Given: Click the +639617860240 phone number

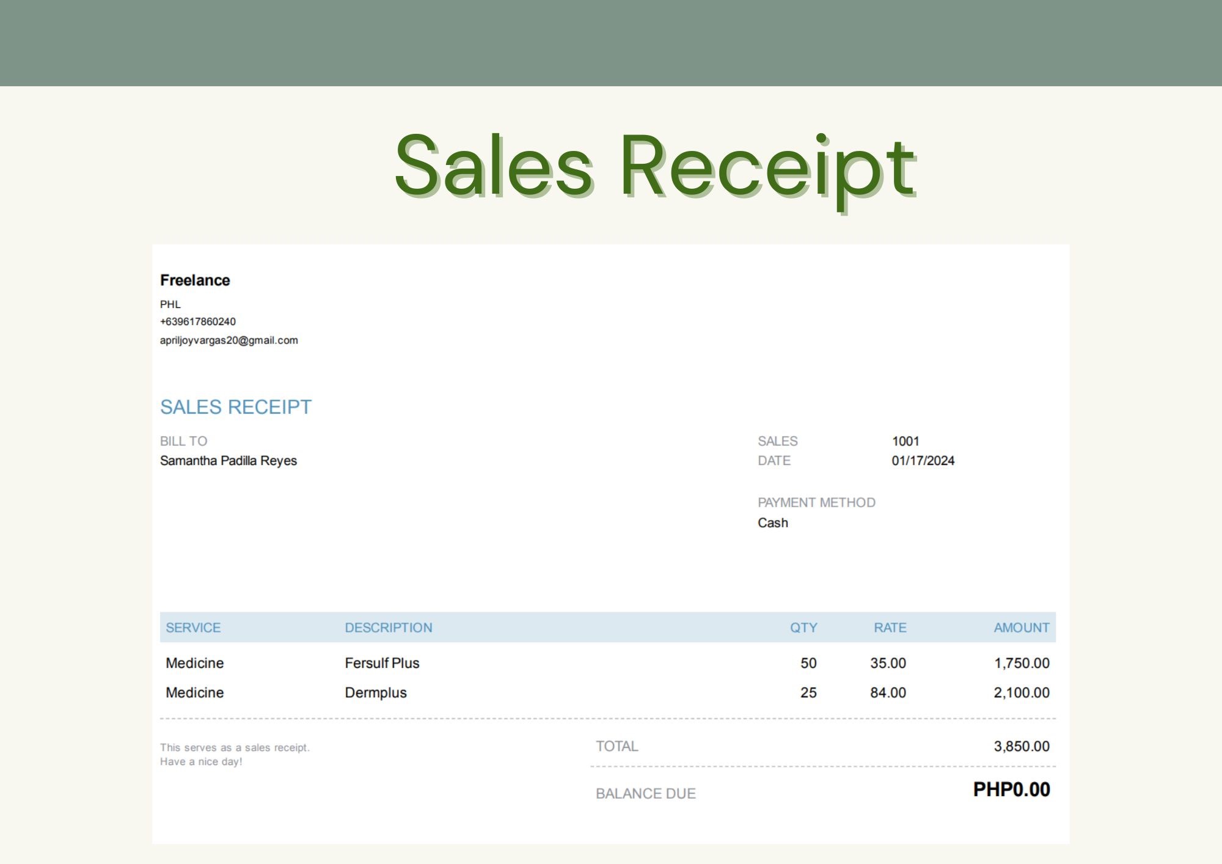Looking at the screenshot, I should click(x=197, y=321).
